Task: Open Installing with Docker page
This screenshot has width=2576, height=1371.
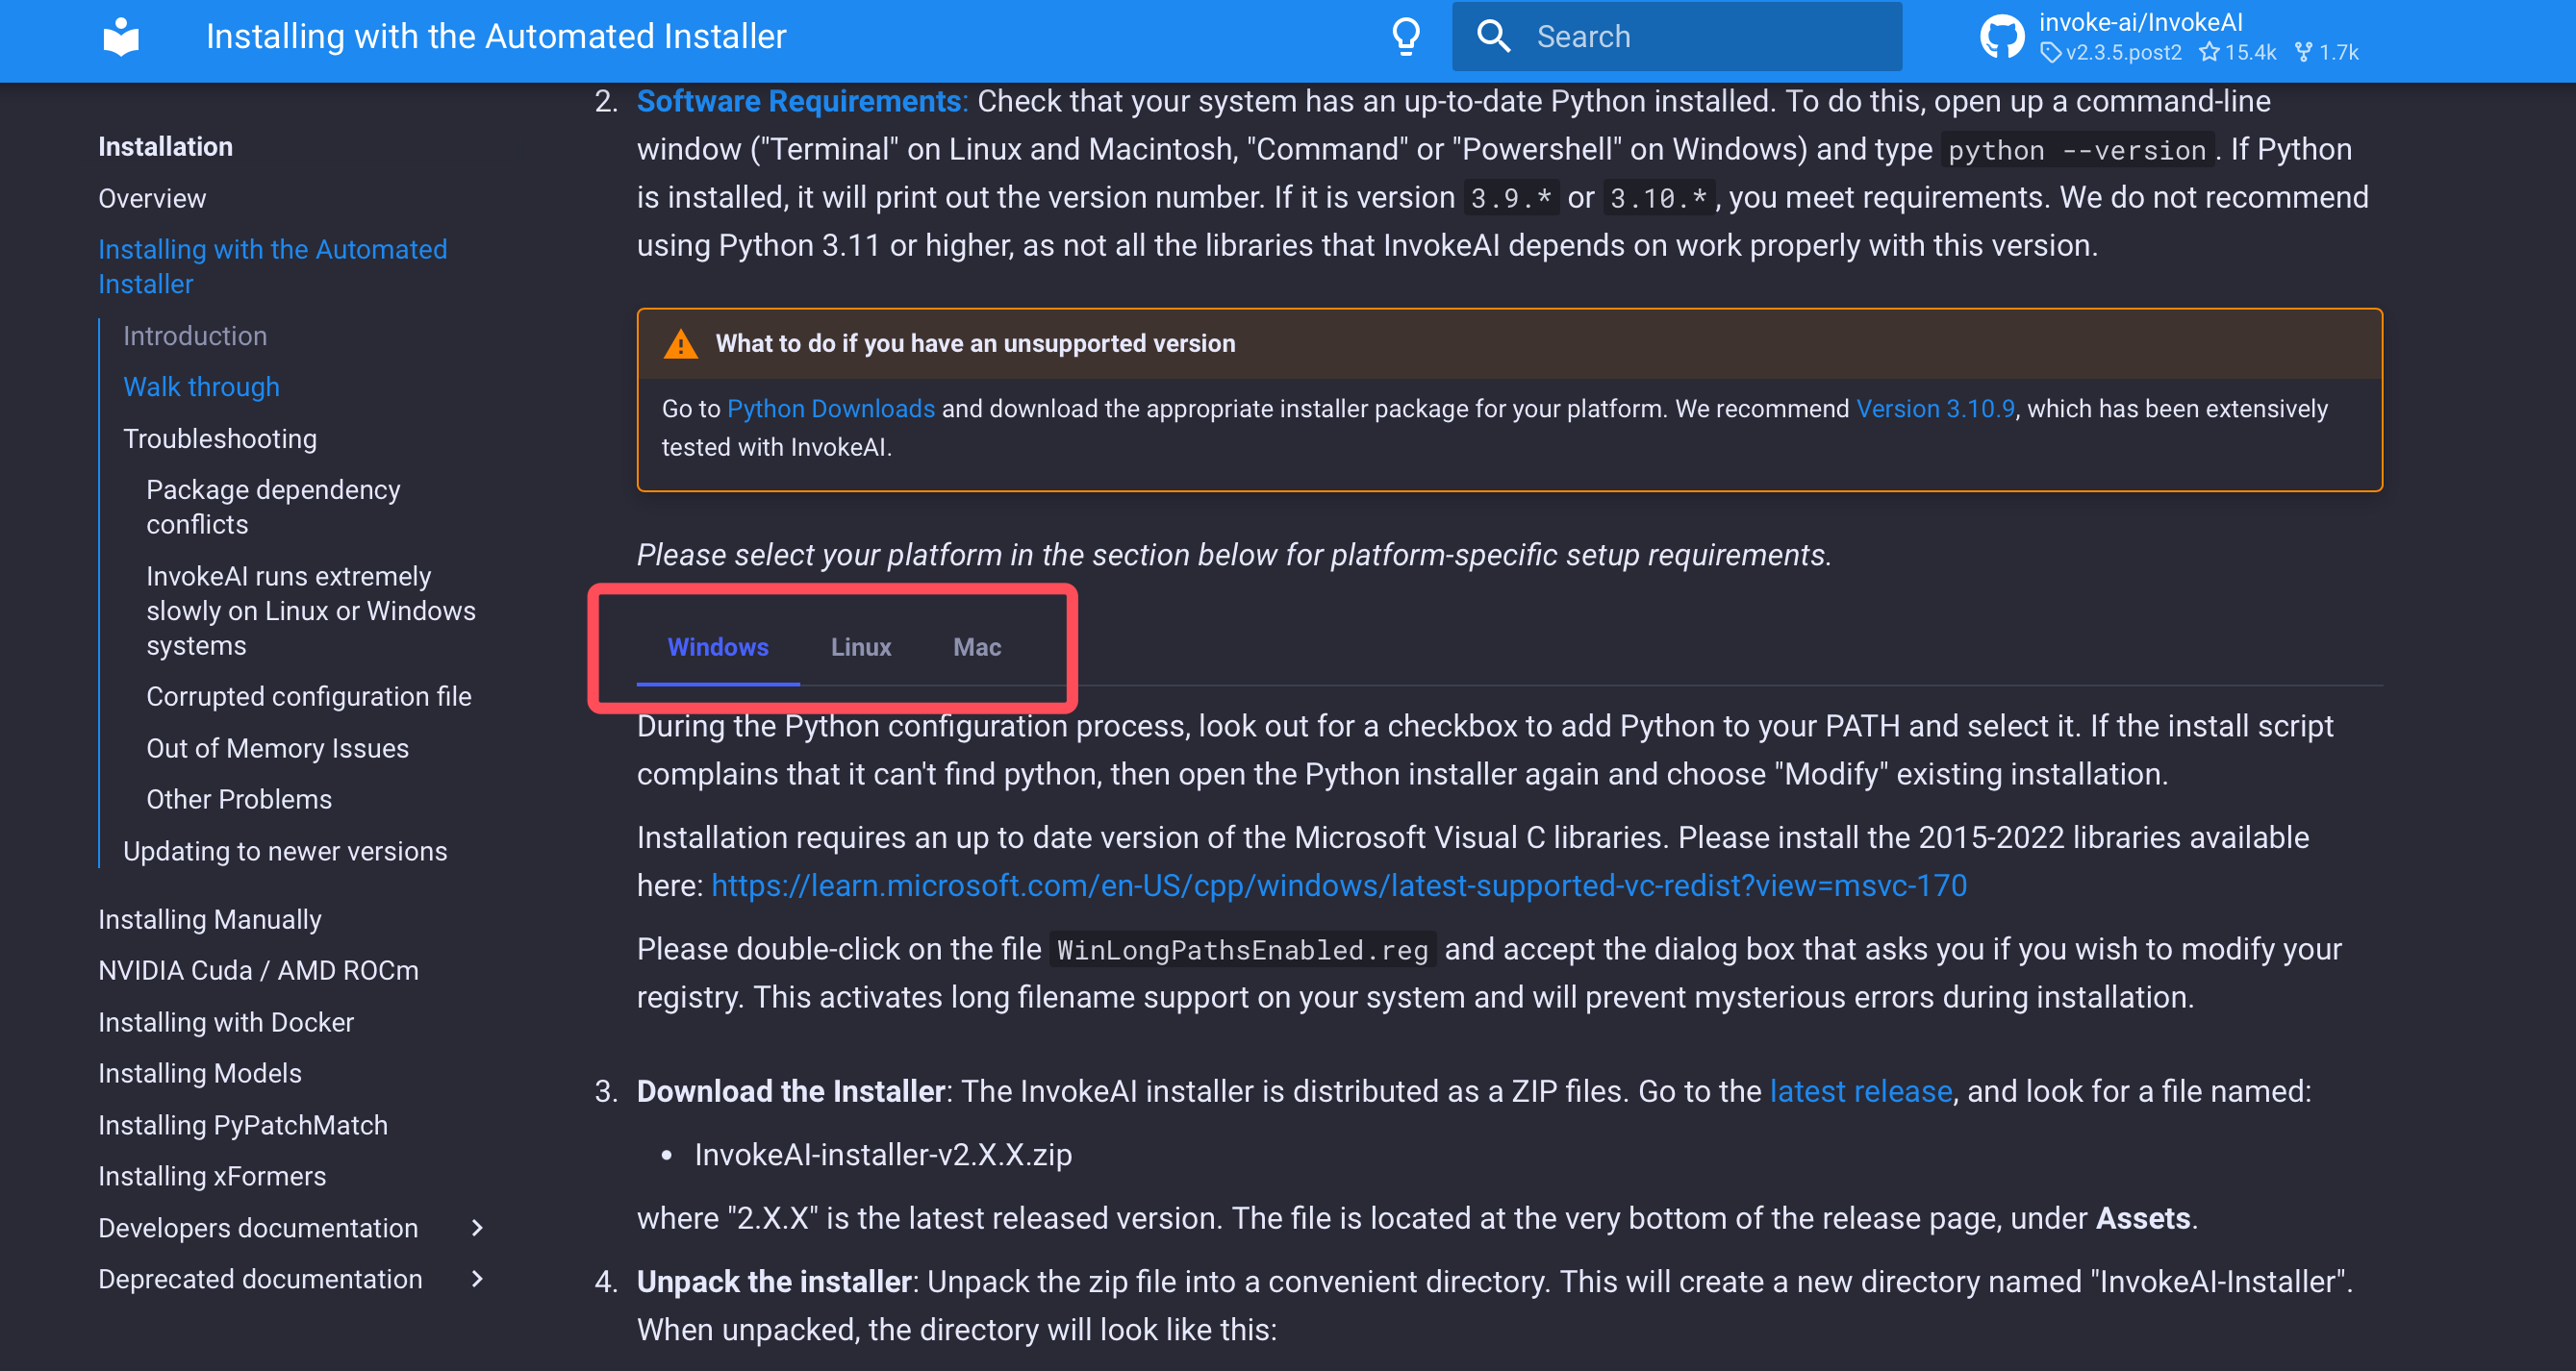Action: [x=226, y=1021]
